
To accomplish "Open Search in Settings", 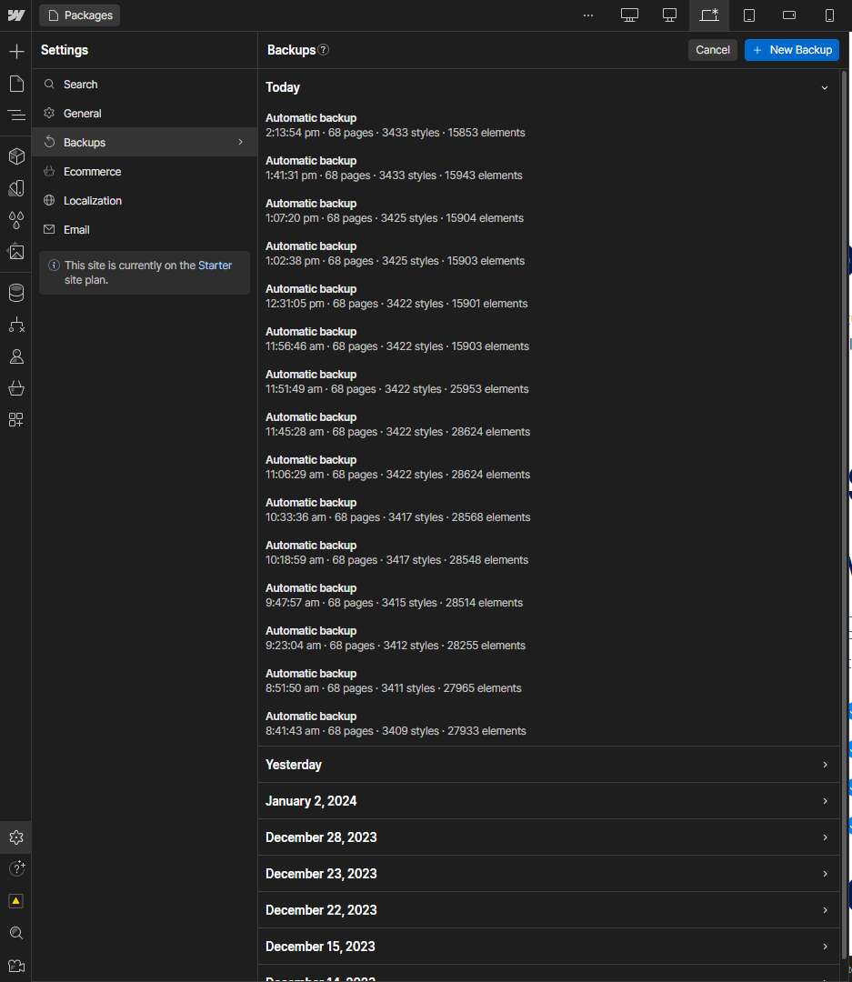I will 145,84.
